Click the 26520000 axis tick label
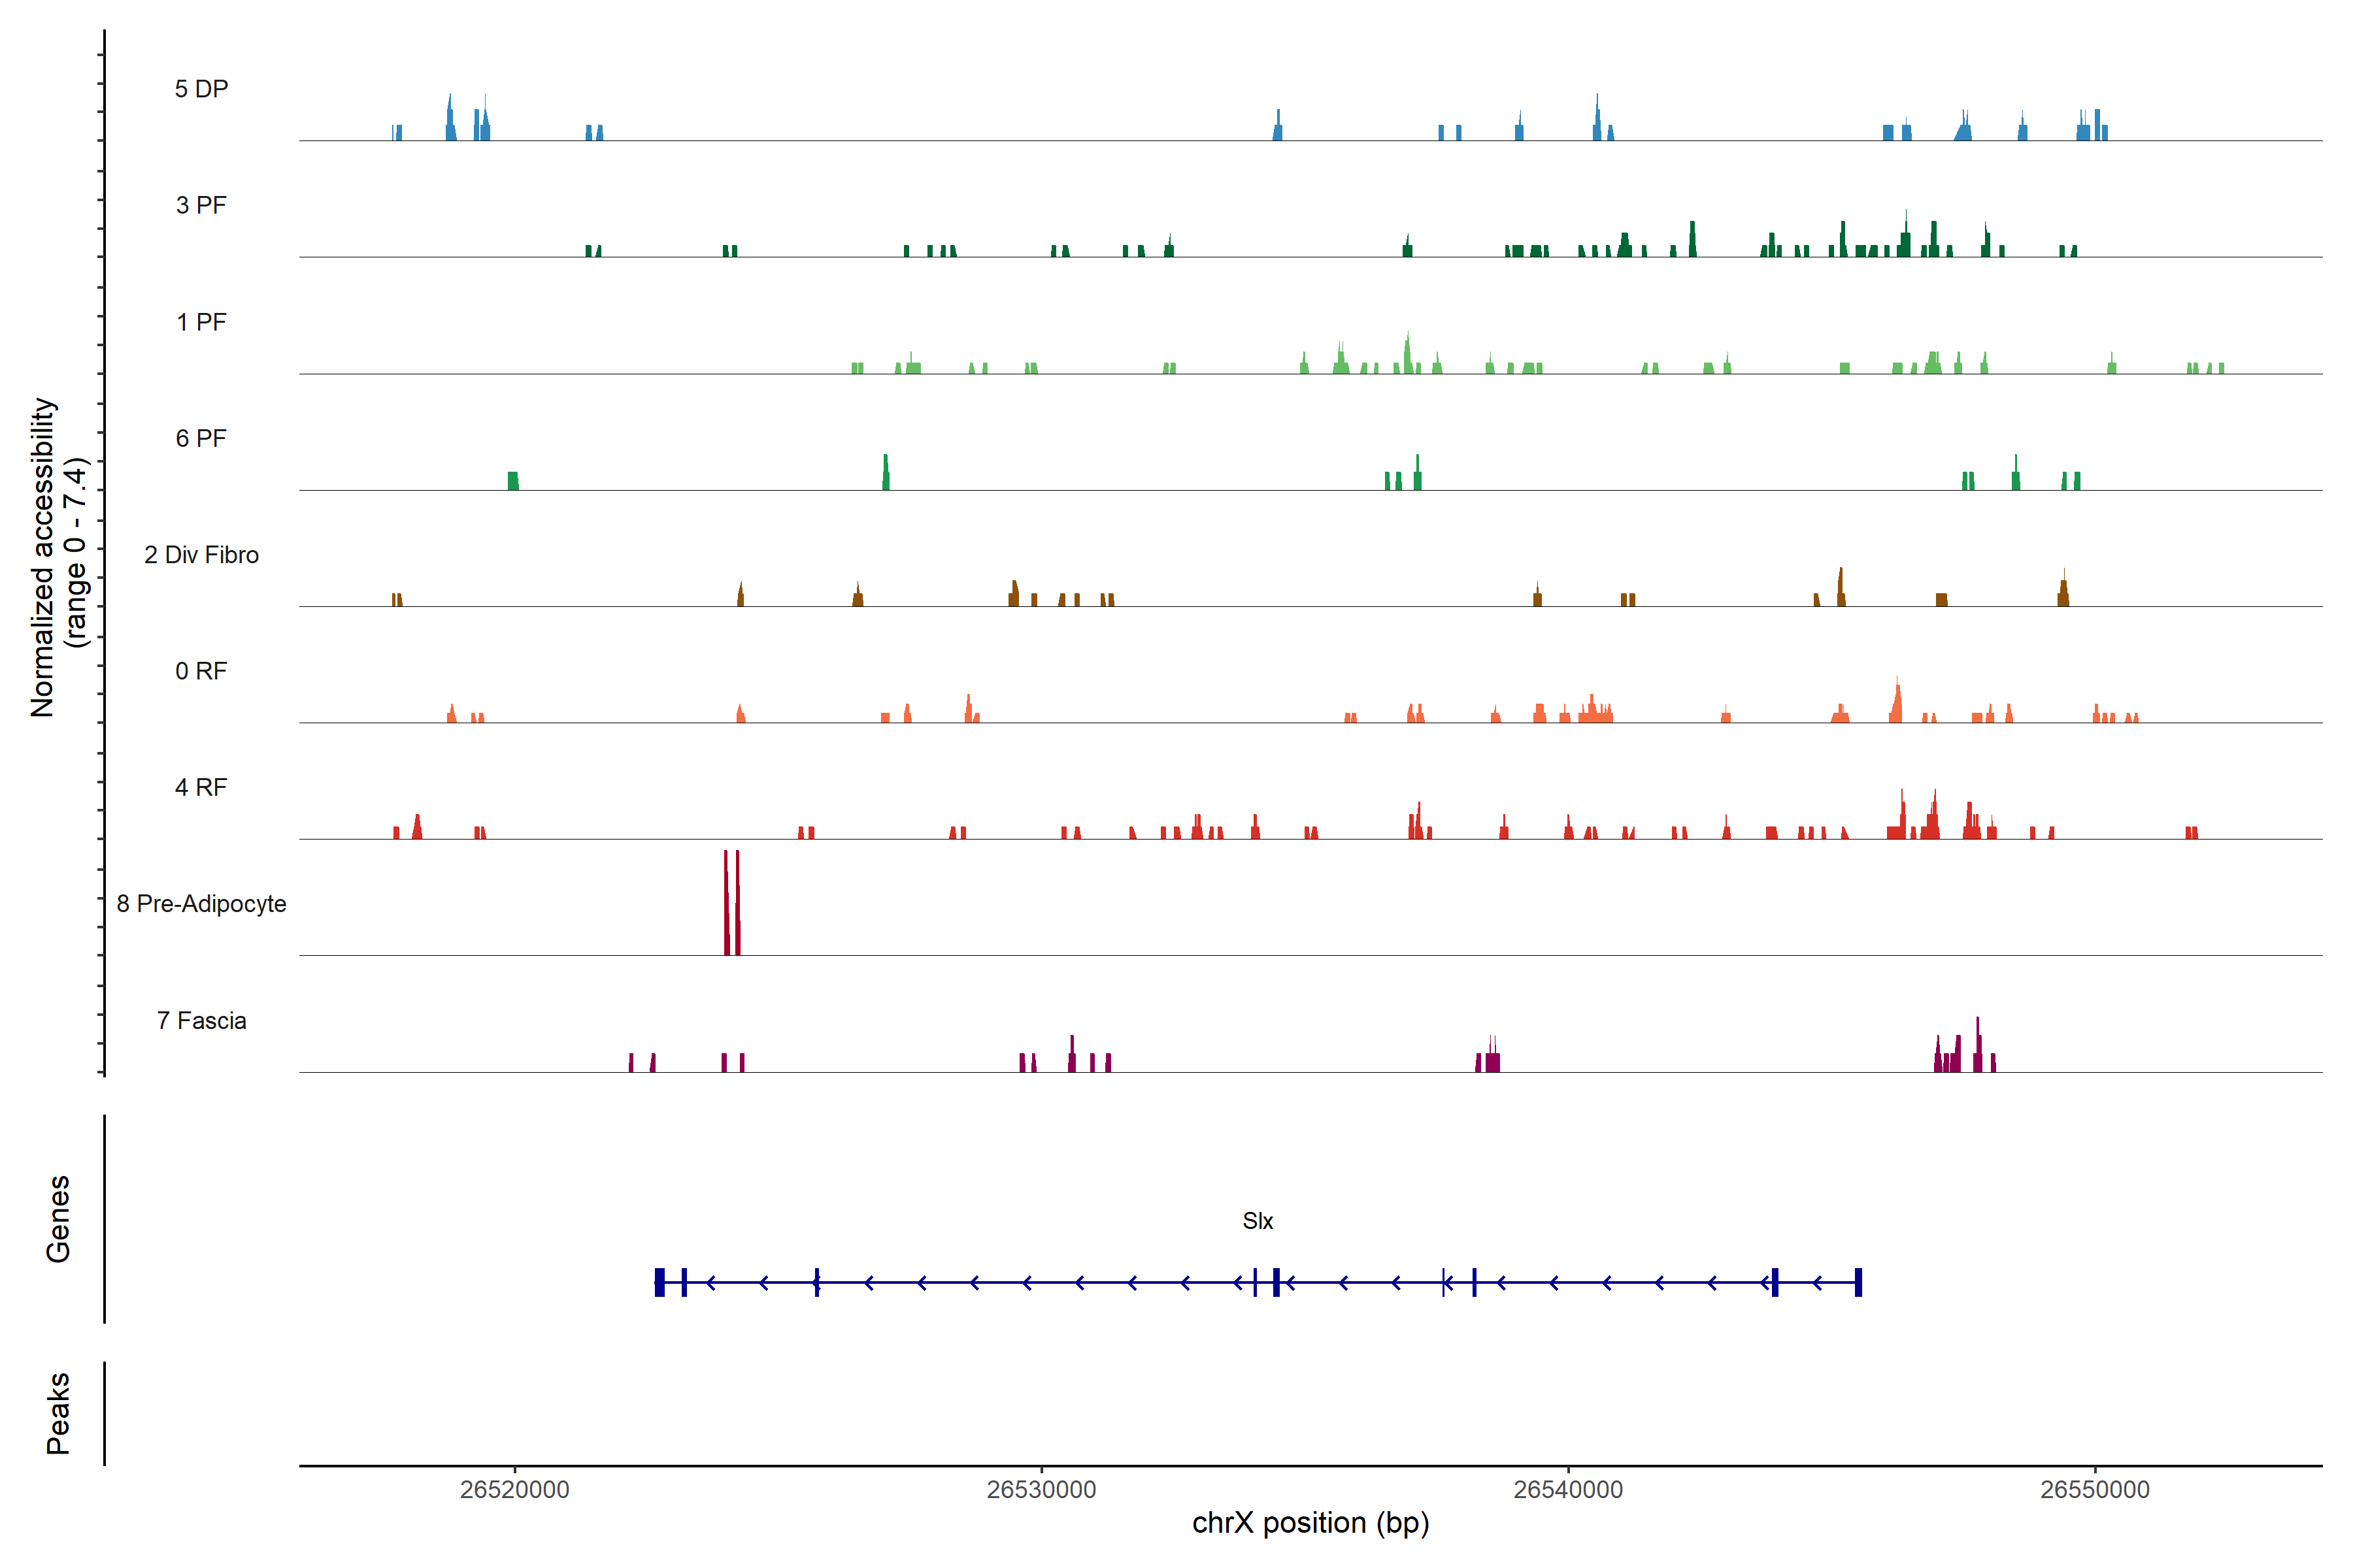Image resolution: width=2353 pixels, height=1568 pixels. click(x=514, y=1489)
